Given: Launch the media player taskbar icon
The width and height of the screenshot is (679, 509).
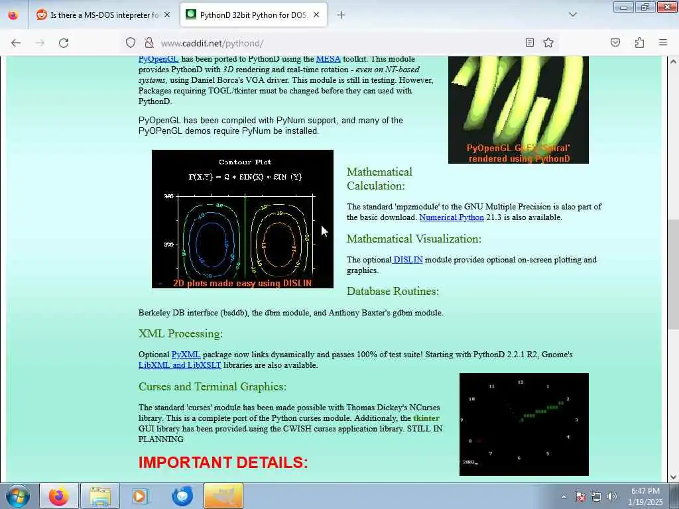Looking at the screenshot, I should [x=140, y=496].
